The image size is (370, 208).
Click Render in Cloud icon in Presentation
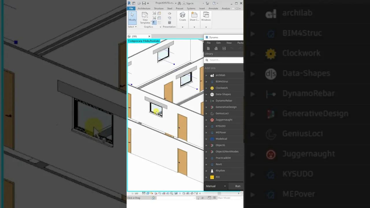[169, 18]
